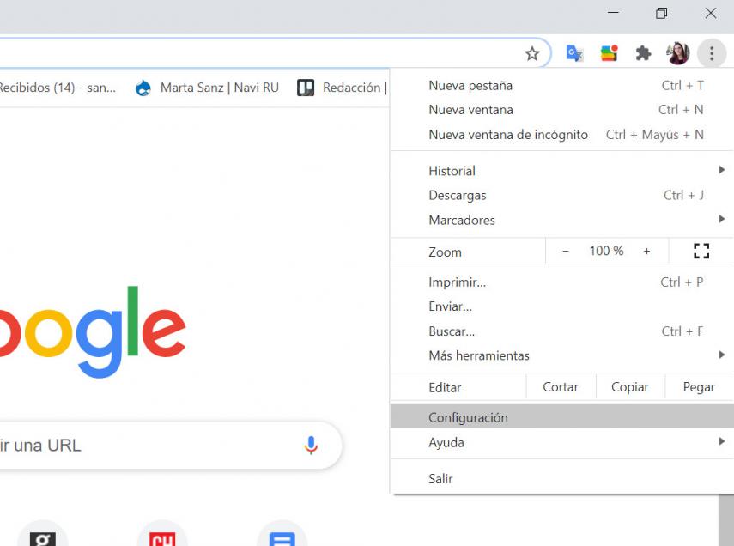The width and height of the screenshot is (734, 546).
Task: Choose Imprimir... from the menu
Action: (x=562, y=282)
